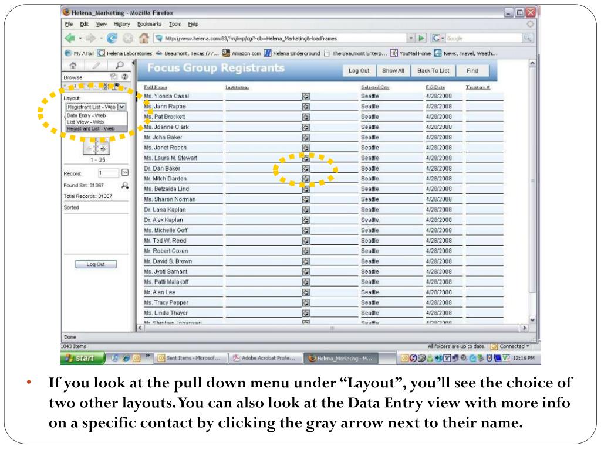Open the help question mark icon
This screenshot has height=450, width=601.
tap(125, 77)
